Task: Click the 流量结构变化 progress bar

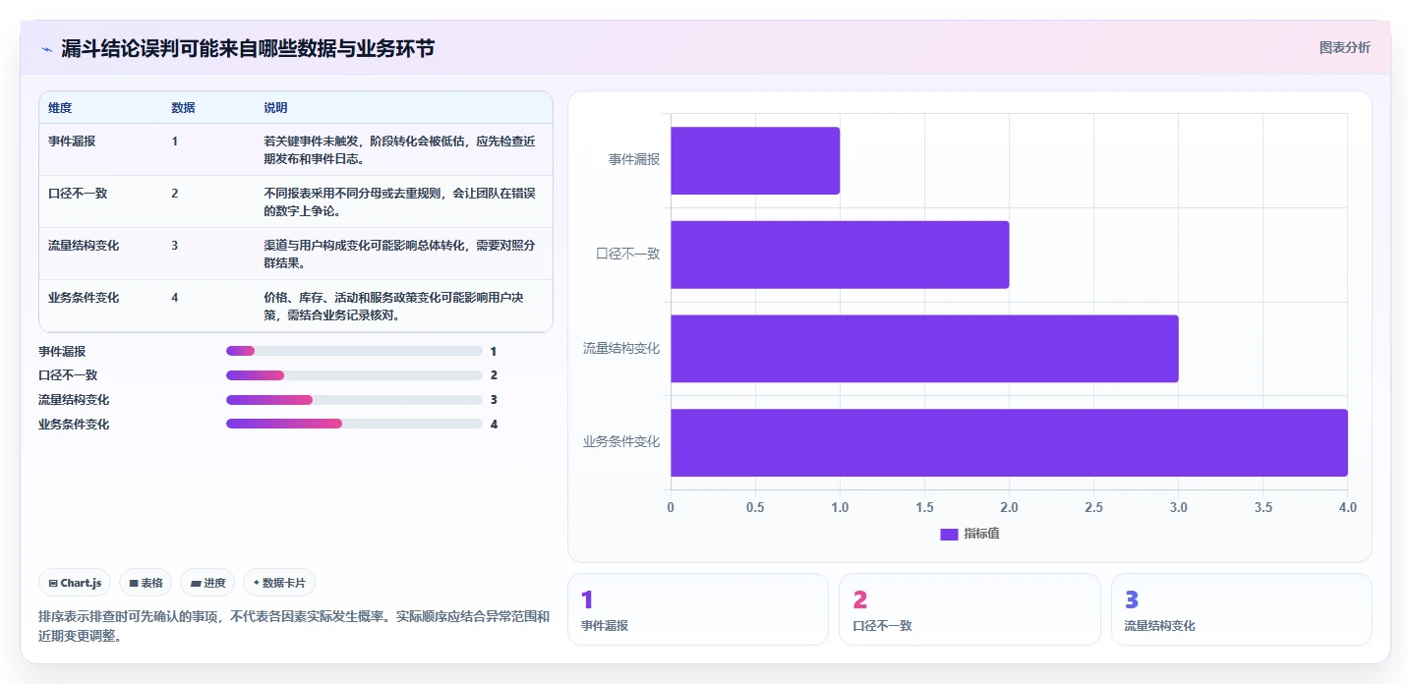Action: [354, 400]
